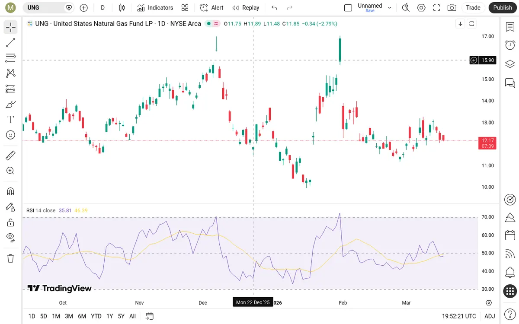The image size is (519, 324).
Task: Open the alerts alarm clock panel
Action: [x=510, y=45]
